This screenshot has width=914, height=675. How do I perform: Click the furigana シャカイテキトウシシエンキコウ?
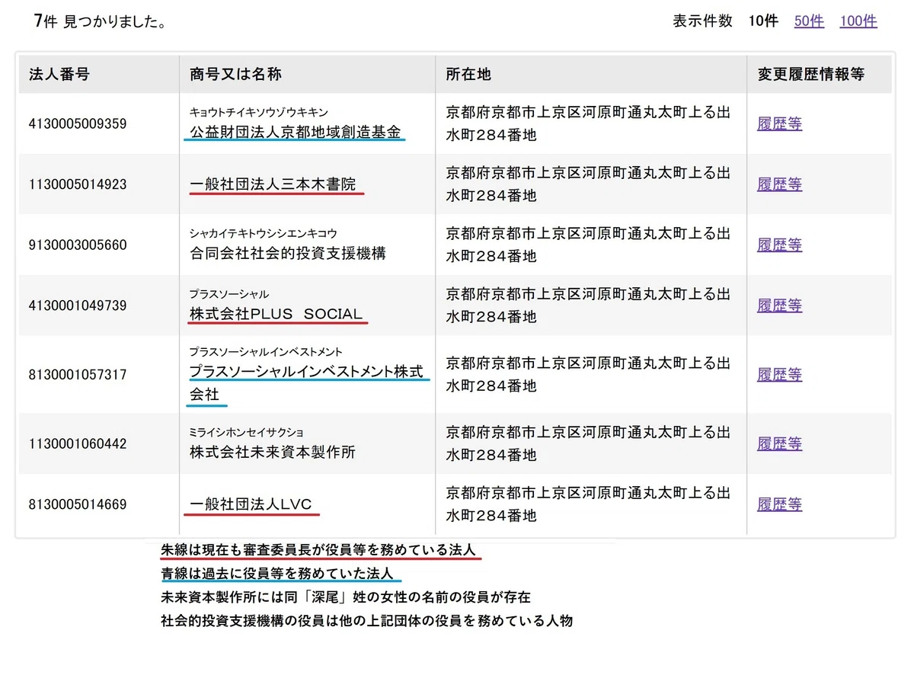point(264,233)
